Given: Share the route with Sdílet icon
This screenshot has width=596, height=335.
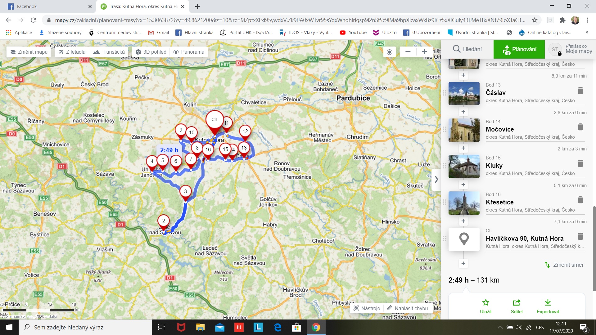Looking at the screenshot, I should pyautogui.click(x=517, y=303).
